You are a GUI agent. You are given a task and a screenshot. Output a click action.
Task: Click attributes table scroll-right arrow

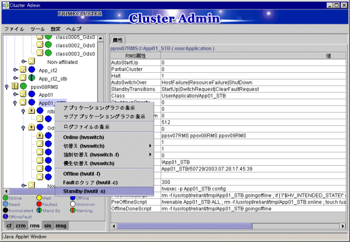click(x=343, y=226)
